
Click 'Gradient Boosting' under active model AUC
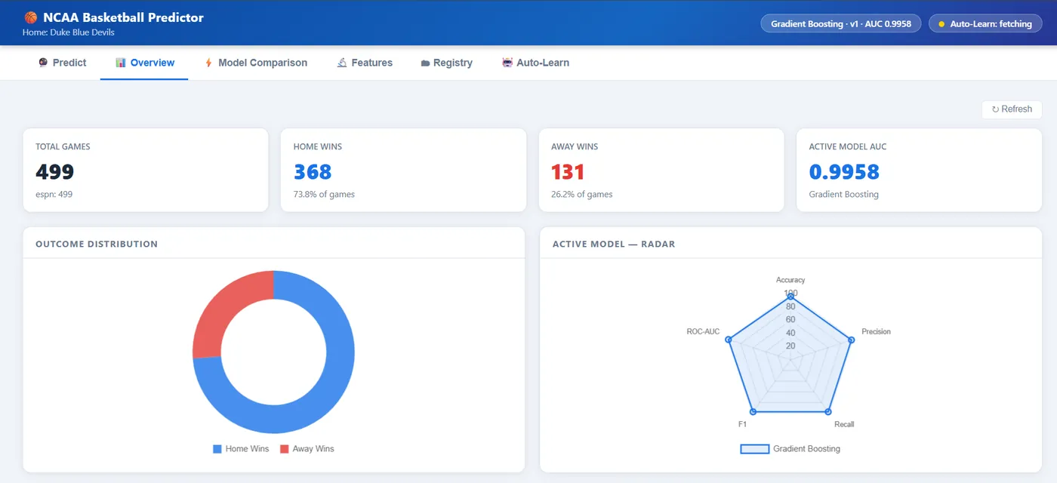(844, 195)
